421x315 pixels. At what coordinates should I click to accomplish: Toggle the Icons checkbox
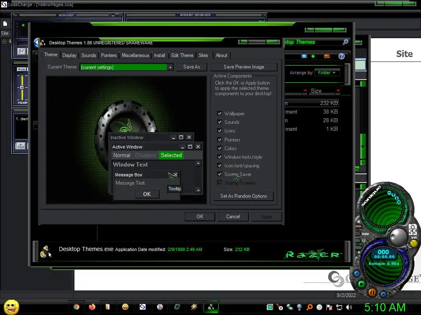pos(220,131)
